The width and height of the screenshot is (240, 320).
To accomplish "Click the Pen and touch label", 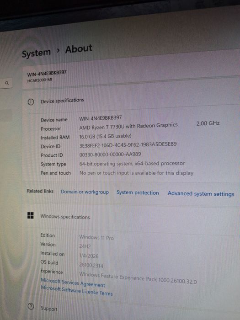I will click(x=55, y=173).
